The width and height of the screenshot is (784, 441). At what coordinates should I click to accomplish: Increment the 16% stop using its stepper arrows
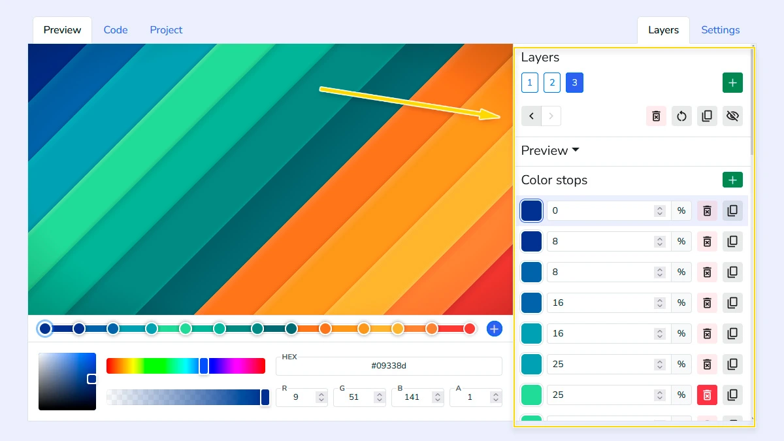pyautogui.click(x=660, y=299)
